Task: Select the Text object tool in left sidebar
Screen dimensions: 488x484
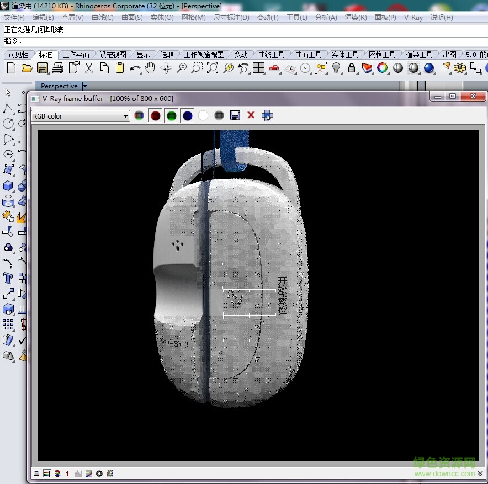Action: [8, 278]
